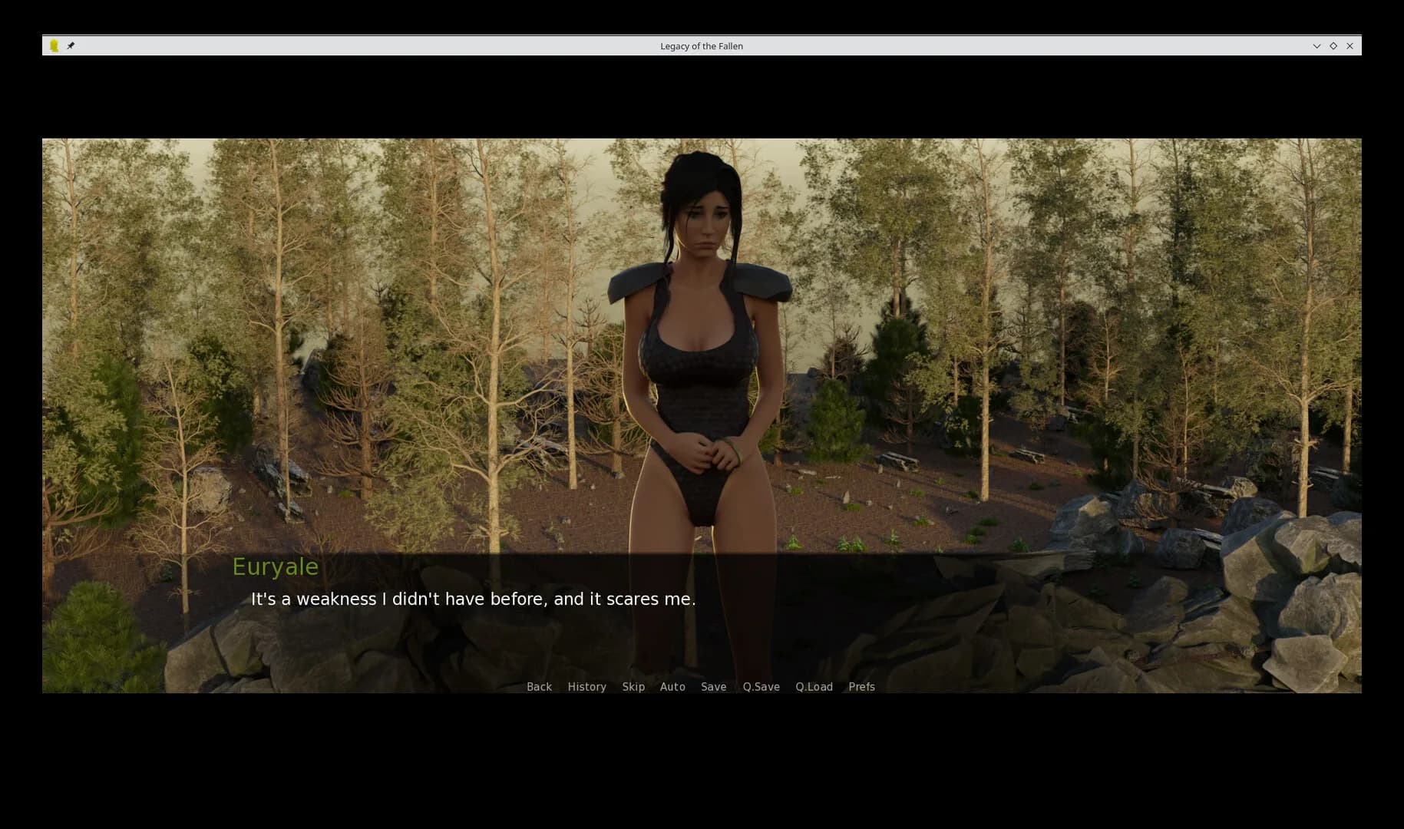Open the dialogue History
Screen dimensions: 1404x829
[586, 687]
